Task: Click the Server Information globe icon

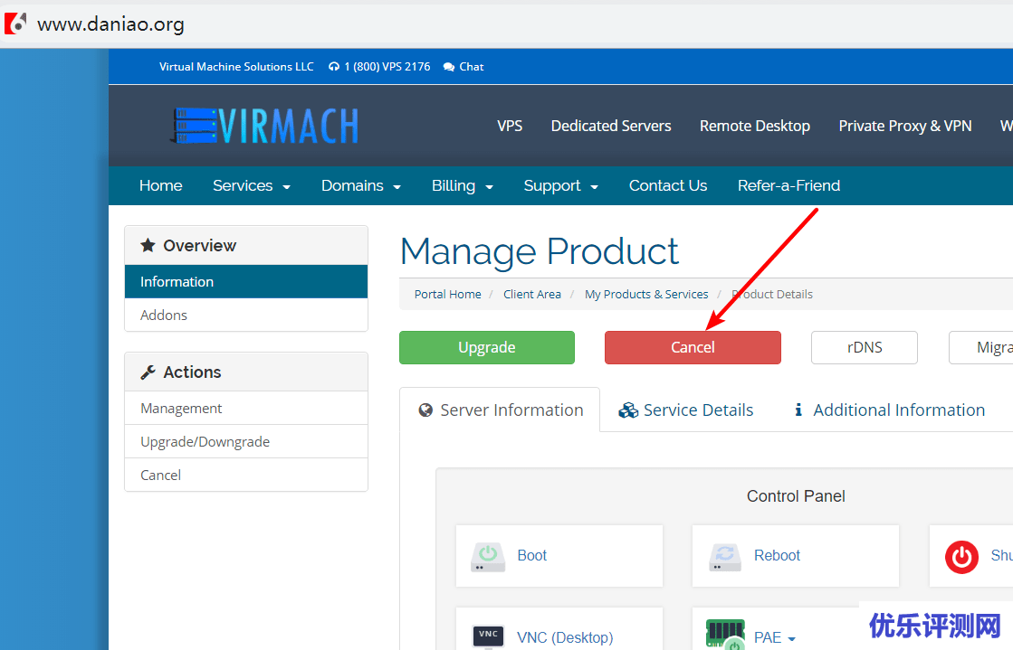Action: pos(425,410)
